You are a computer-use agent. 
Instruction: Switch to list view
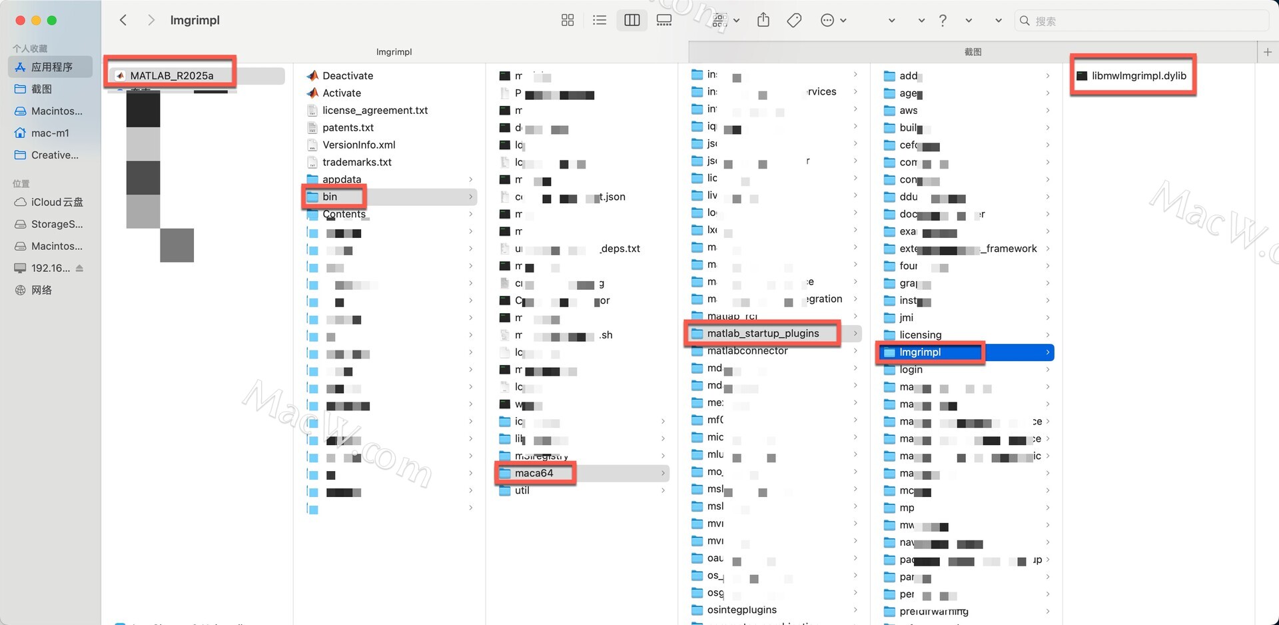pyautogui.click(x=600, y=21)
